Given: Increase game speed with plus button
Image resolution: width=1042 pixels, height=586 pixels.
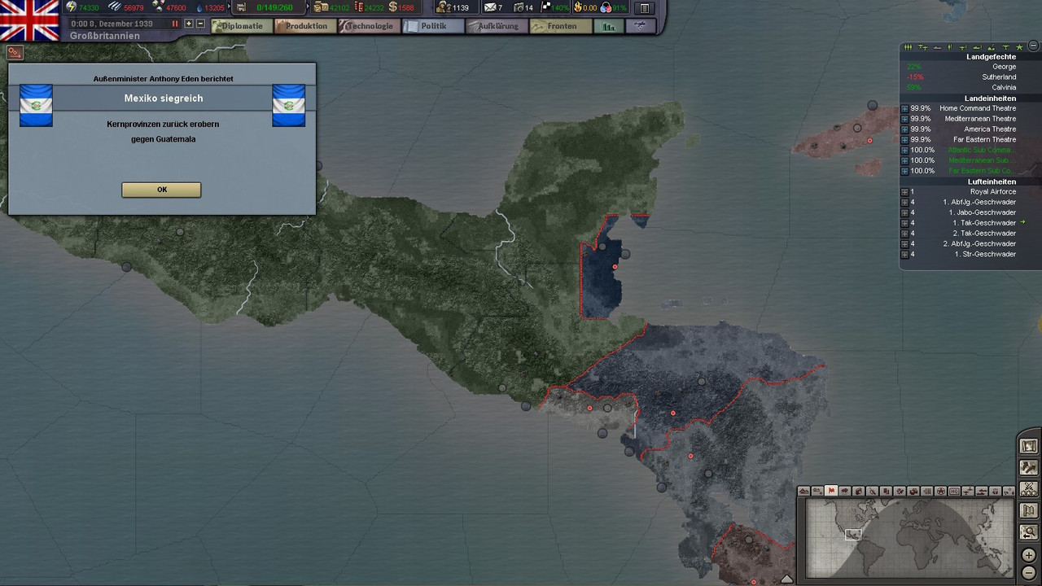Looking at the screenshot, I should click(189, 24).
